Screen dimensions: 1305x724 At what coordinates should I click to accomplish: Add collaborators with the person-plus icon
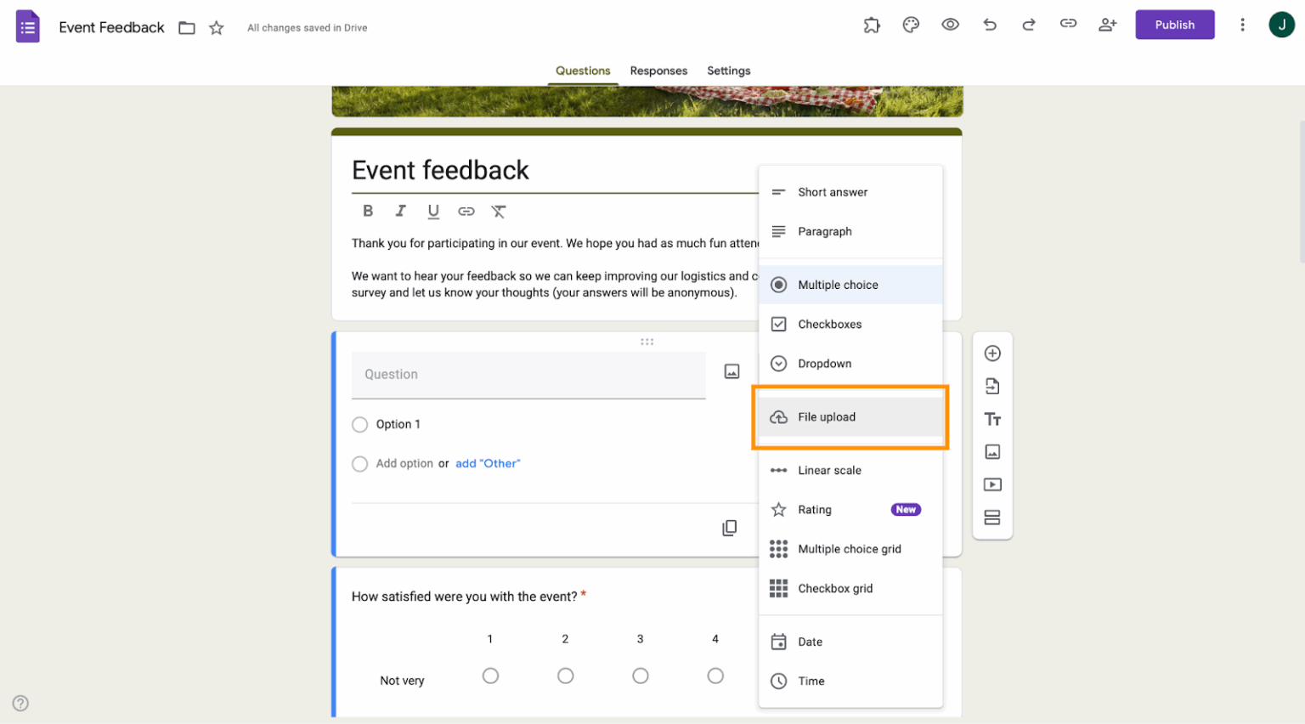coord(1107,25)
